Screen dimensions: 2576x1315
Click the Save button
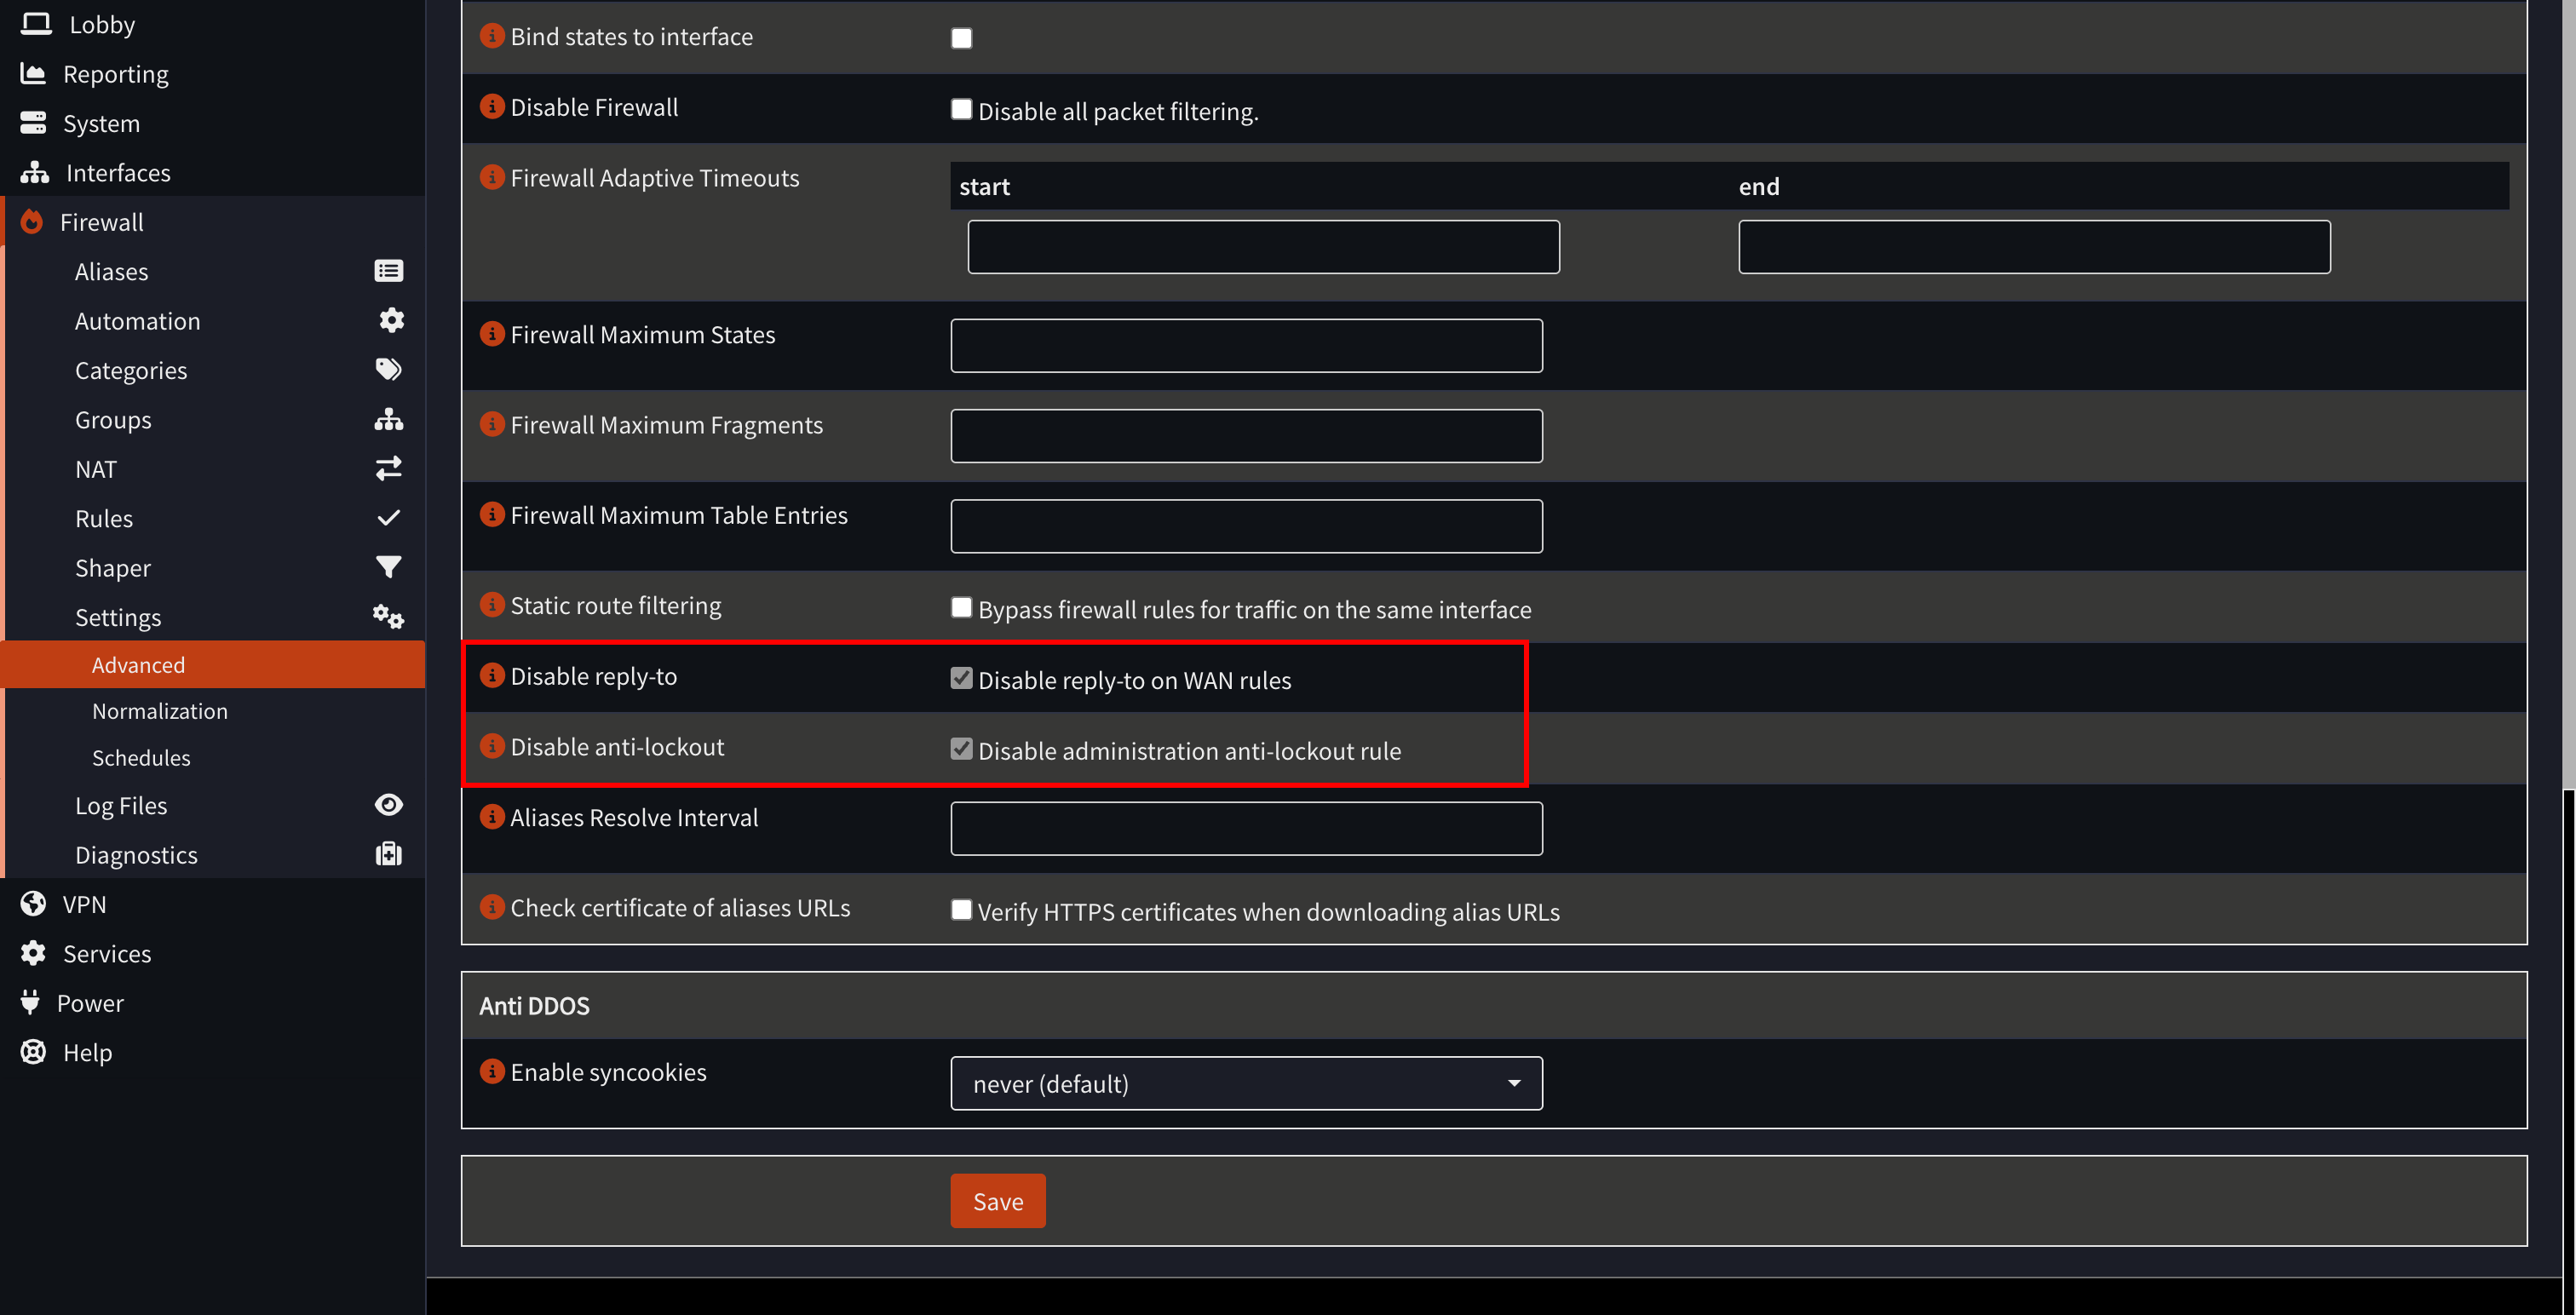997,1200
